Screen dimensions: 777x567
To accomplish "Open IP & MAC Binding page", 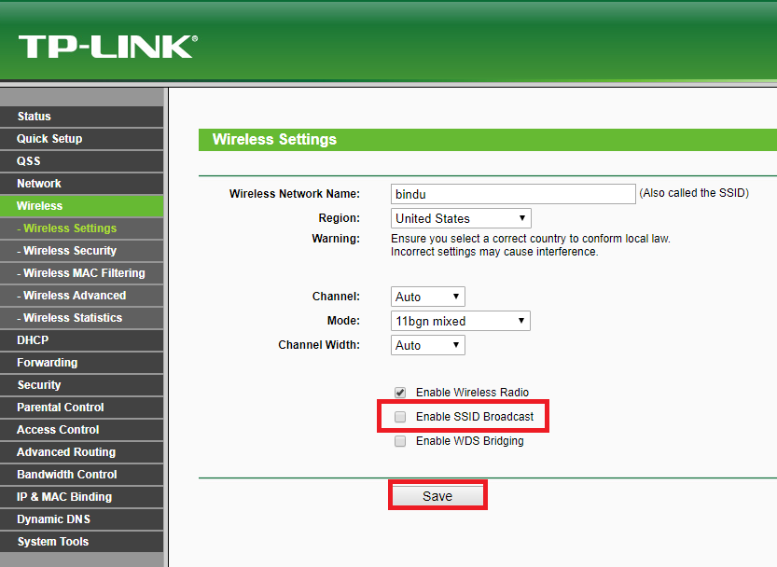I will coord(82,497).
